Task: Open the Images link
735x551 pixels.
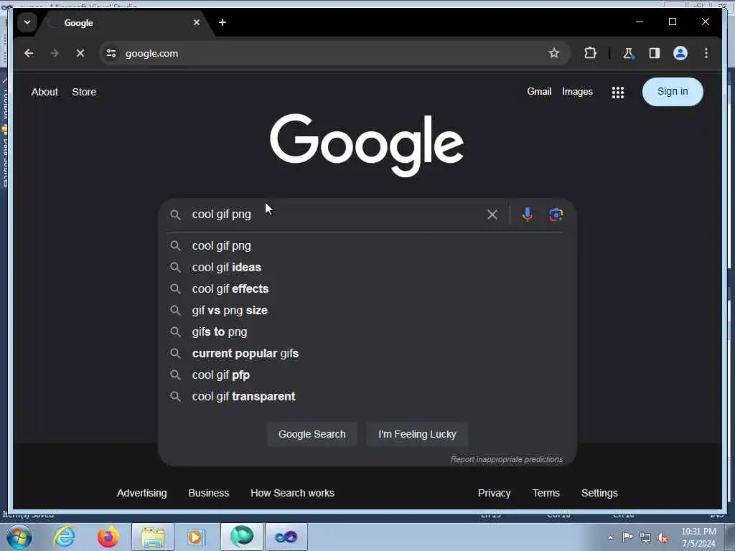Action: pyautogui.click(x=578, y=92)
